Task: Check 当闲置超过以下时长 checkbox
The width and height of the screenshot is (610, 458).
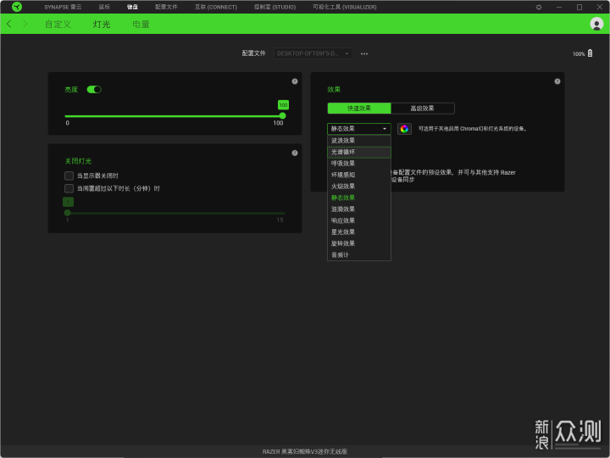Action: pos(69,189)
